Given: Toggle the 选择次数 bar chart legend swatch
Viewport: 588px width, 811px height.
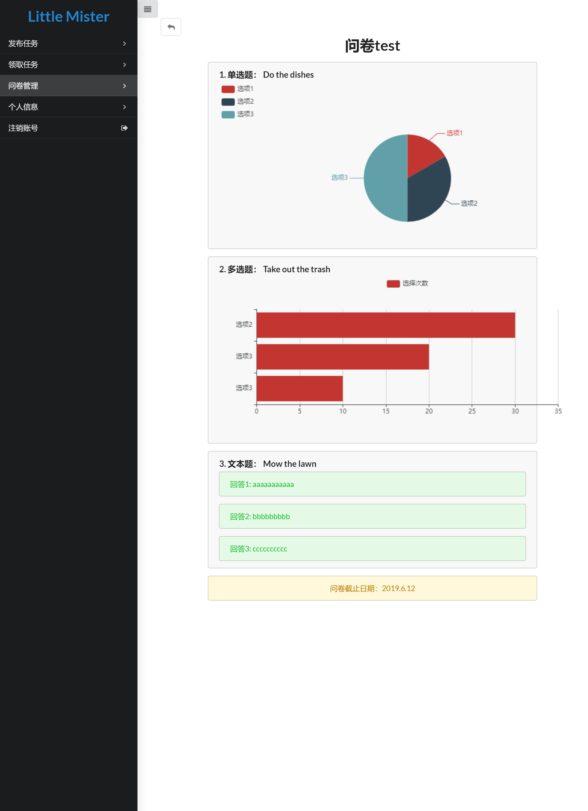Looking at the screenshot, I should point(393,284).
